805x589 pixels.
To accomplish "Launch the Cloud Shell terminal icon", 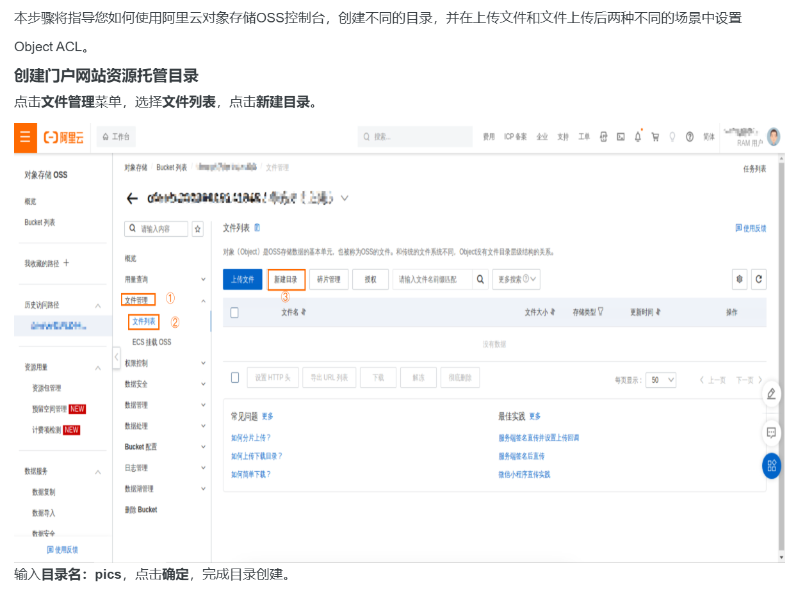I will pyautogui.click(x=621, y=137).
